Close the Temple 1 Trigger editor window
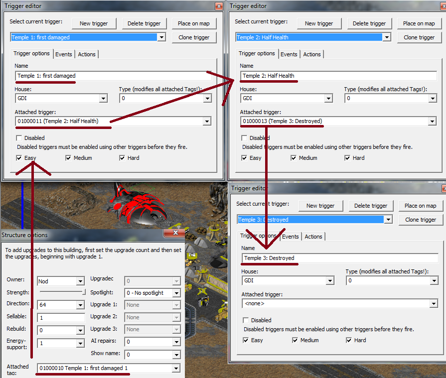 coord(219,6)
